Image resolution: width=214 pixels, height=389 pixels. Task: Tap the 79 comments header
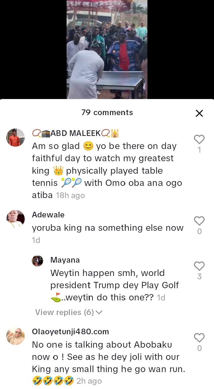click(107, 112)
